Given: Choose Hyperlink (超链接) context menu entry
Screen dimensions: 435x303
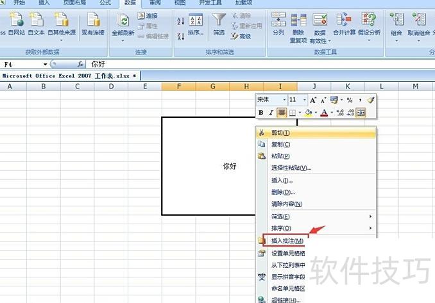Looking at the screenshot, I should point(281,300).
